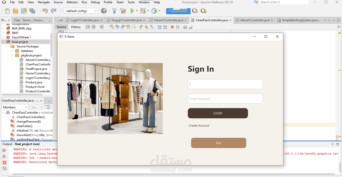Click the Profile Project clock icon

pos(154,11)
